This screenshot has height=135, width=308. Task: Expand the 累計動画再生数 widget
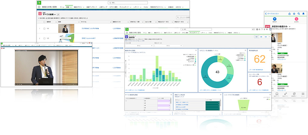tap(270, 50)
